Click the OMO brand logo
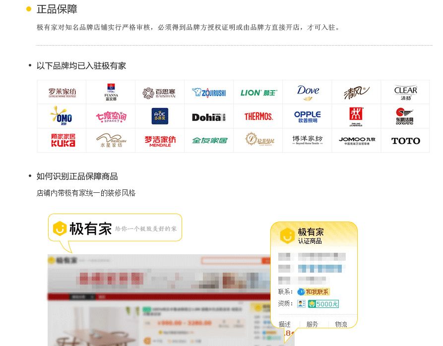The width and height of the screenshot is (443, 346). [x=62, y=115]
